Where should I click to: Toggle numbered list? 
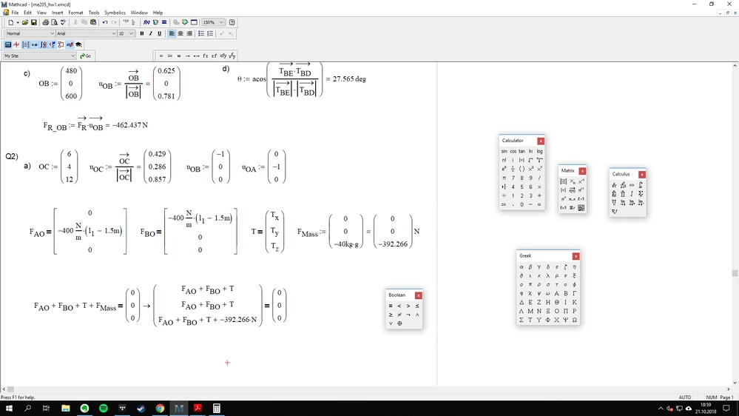[x=210, y=33]
